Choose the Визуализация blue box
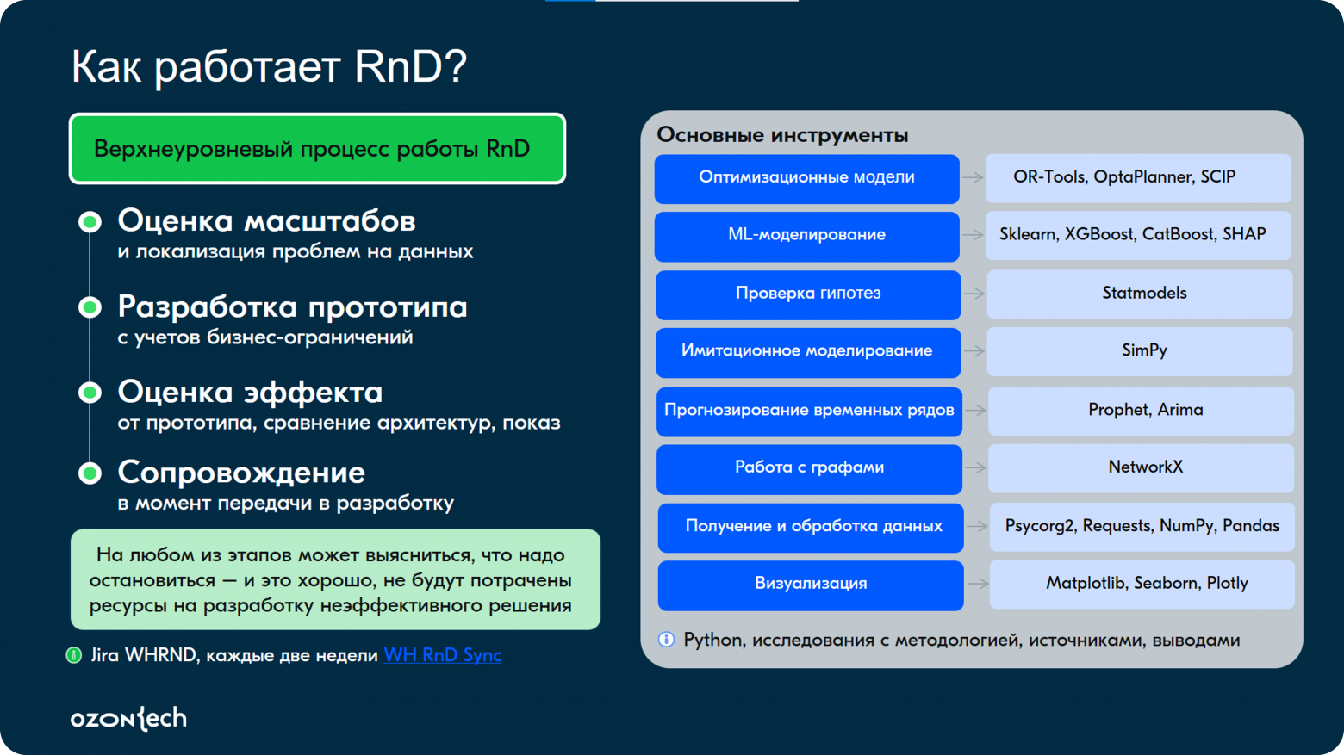 811,585
